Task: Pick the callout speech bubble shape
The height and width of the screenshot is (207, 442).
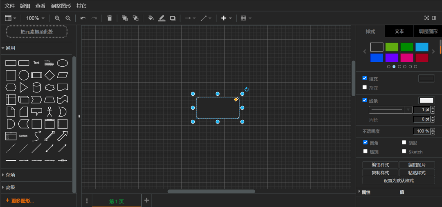Action: point(37,112)
